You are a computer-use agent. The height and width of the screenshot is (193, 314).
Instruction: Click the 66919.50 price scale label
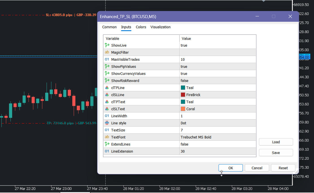pyautogui.click(x=301, y=5)
